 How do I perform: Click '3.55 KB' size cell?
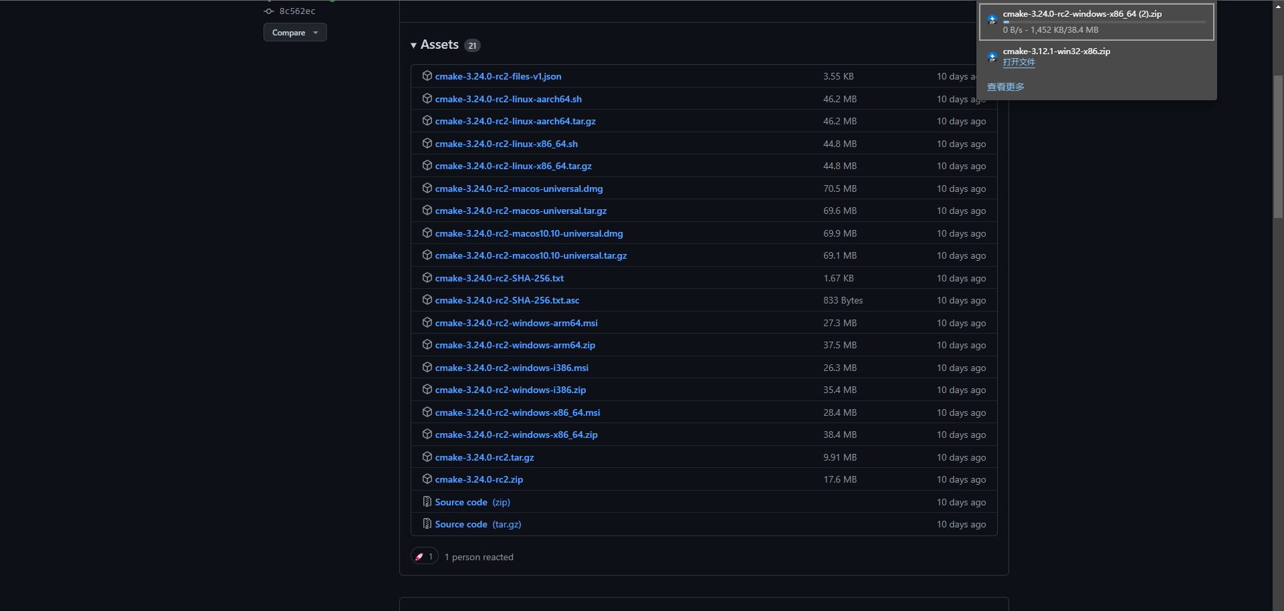(839, 76)
